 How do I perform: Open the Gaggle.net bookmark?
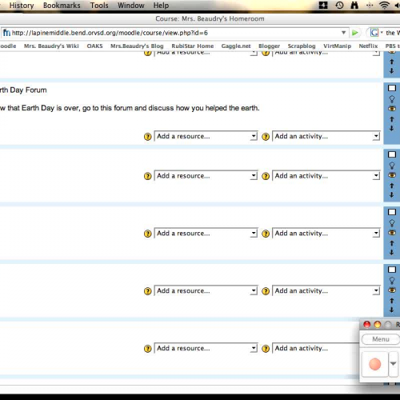click(236, 46)
